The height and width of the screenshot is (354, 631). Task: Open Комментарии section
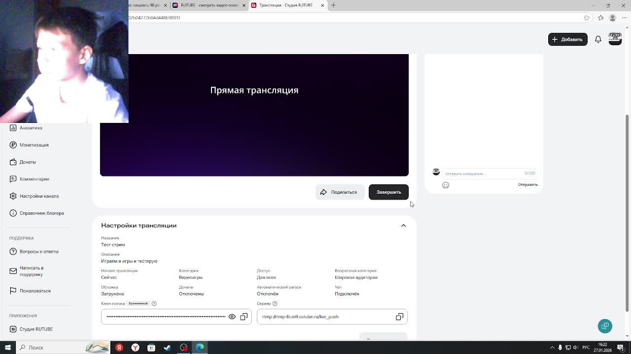34,179
